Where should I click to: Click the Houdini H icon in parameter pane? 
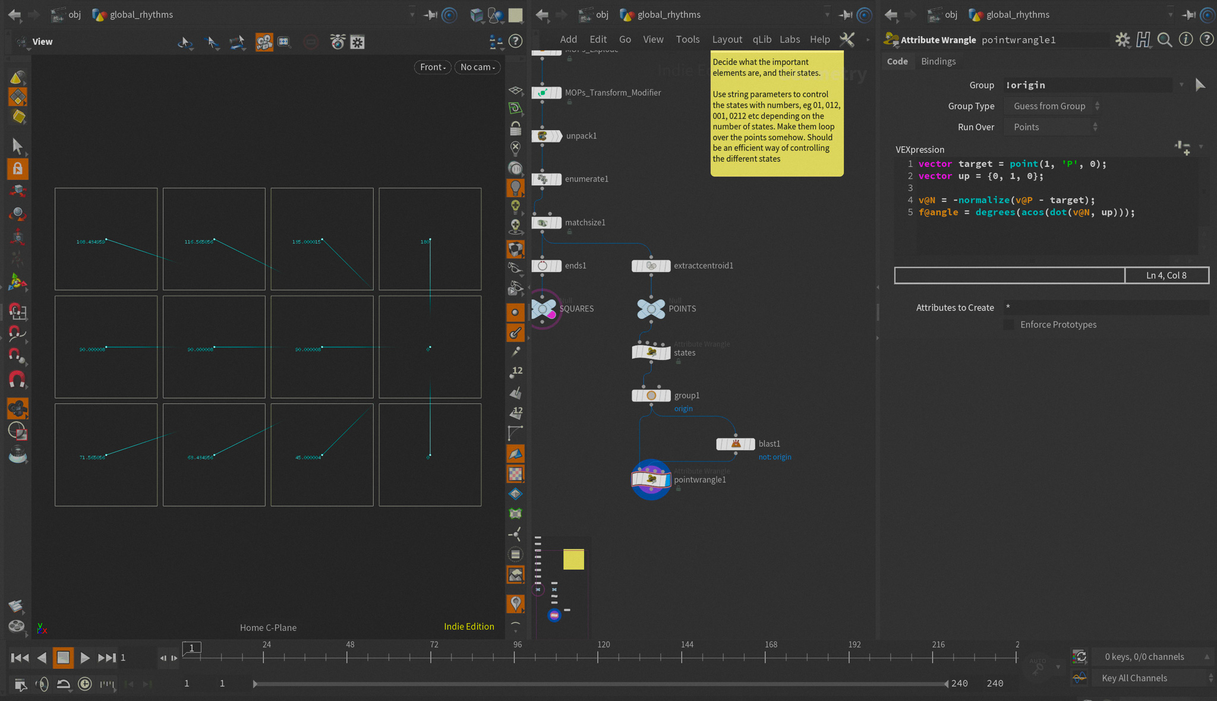click(1143, 40)
